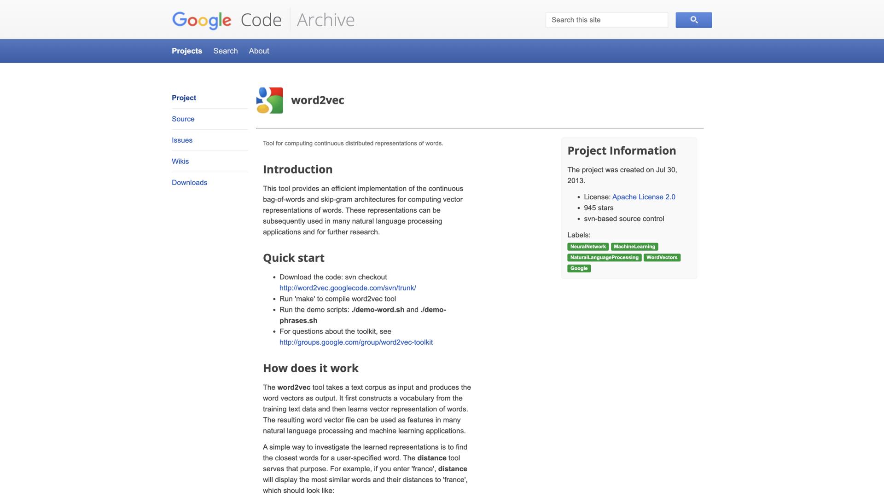The image size is (884, 497).
Task: Open the Apache License 2.0 link
Action: pyautogui.click(x=643, y=197)
